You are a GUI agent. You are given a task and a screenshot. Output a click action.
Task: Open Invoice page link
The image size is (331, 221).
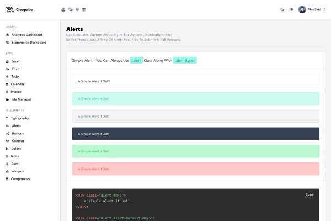click(16, 92)
